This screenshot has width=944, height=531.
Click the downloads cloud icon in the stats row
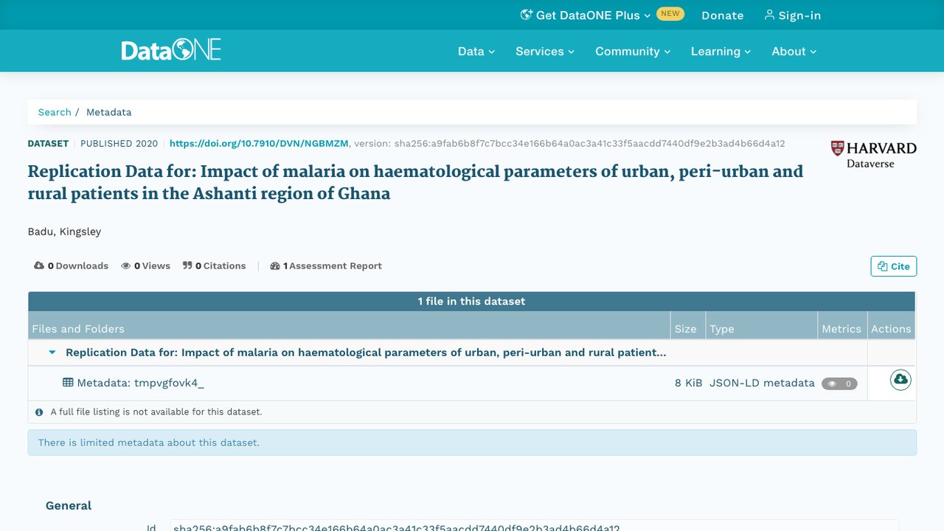(39, 265)
